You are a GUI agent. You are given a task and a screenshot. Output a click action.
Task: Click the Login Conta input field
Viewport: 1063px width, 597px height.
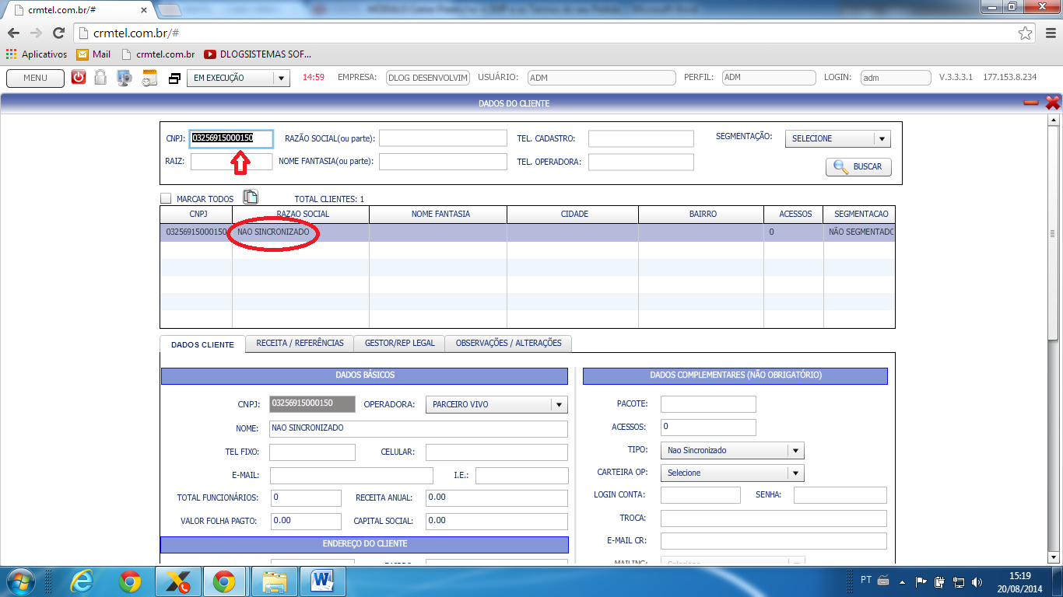click(x=700, y=495)
